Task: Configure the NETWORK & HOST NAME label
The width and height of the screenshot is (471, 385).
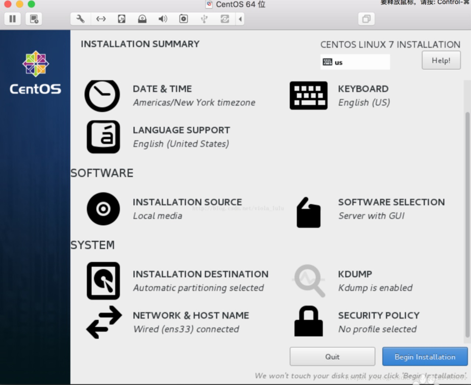Action: point(191,315)
